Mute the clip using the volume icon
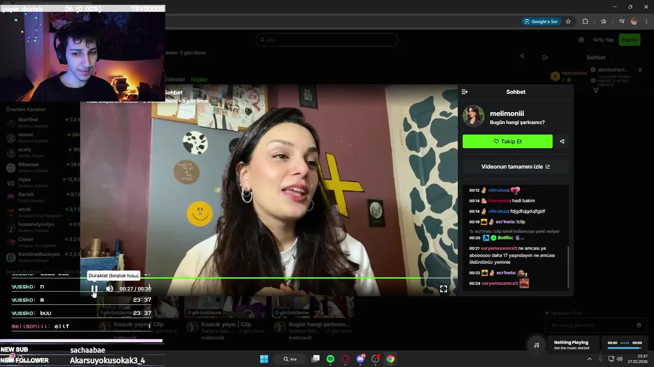The height and width of the screenshot is (367, 654). [x=109, y=289]
